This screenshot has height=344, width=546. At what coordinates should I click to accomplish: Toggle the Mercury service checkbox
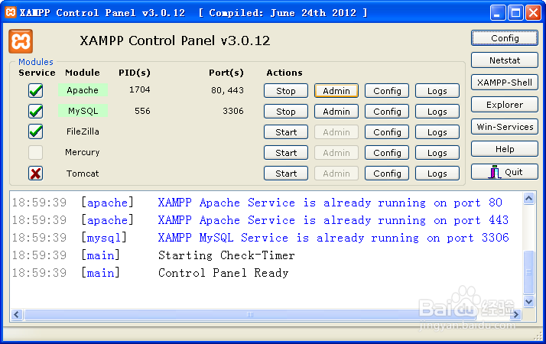pyautogui.click(x=35, y=152)
